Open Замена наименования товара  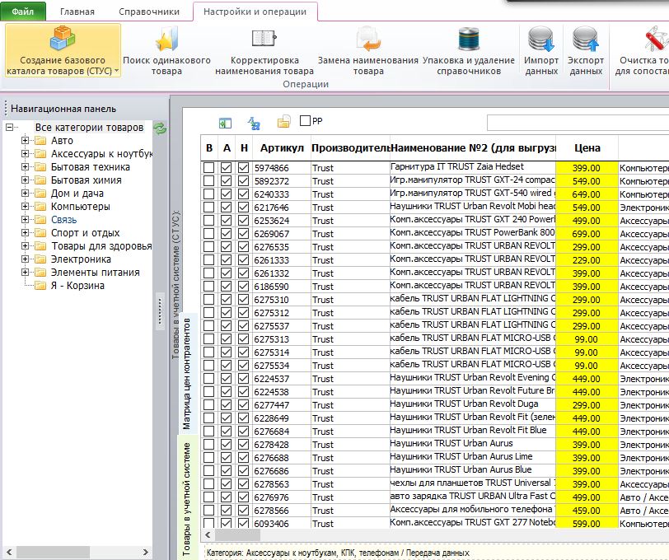[368, 51]
